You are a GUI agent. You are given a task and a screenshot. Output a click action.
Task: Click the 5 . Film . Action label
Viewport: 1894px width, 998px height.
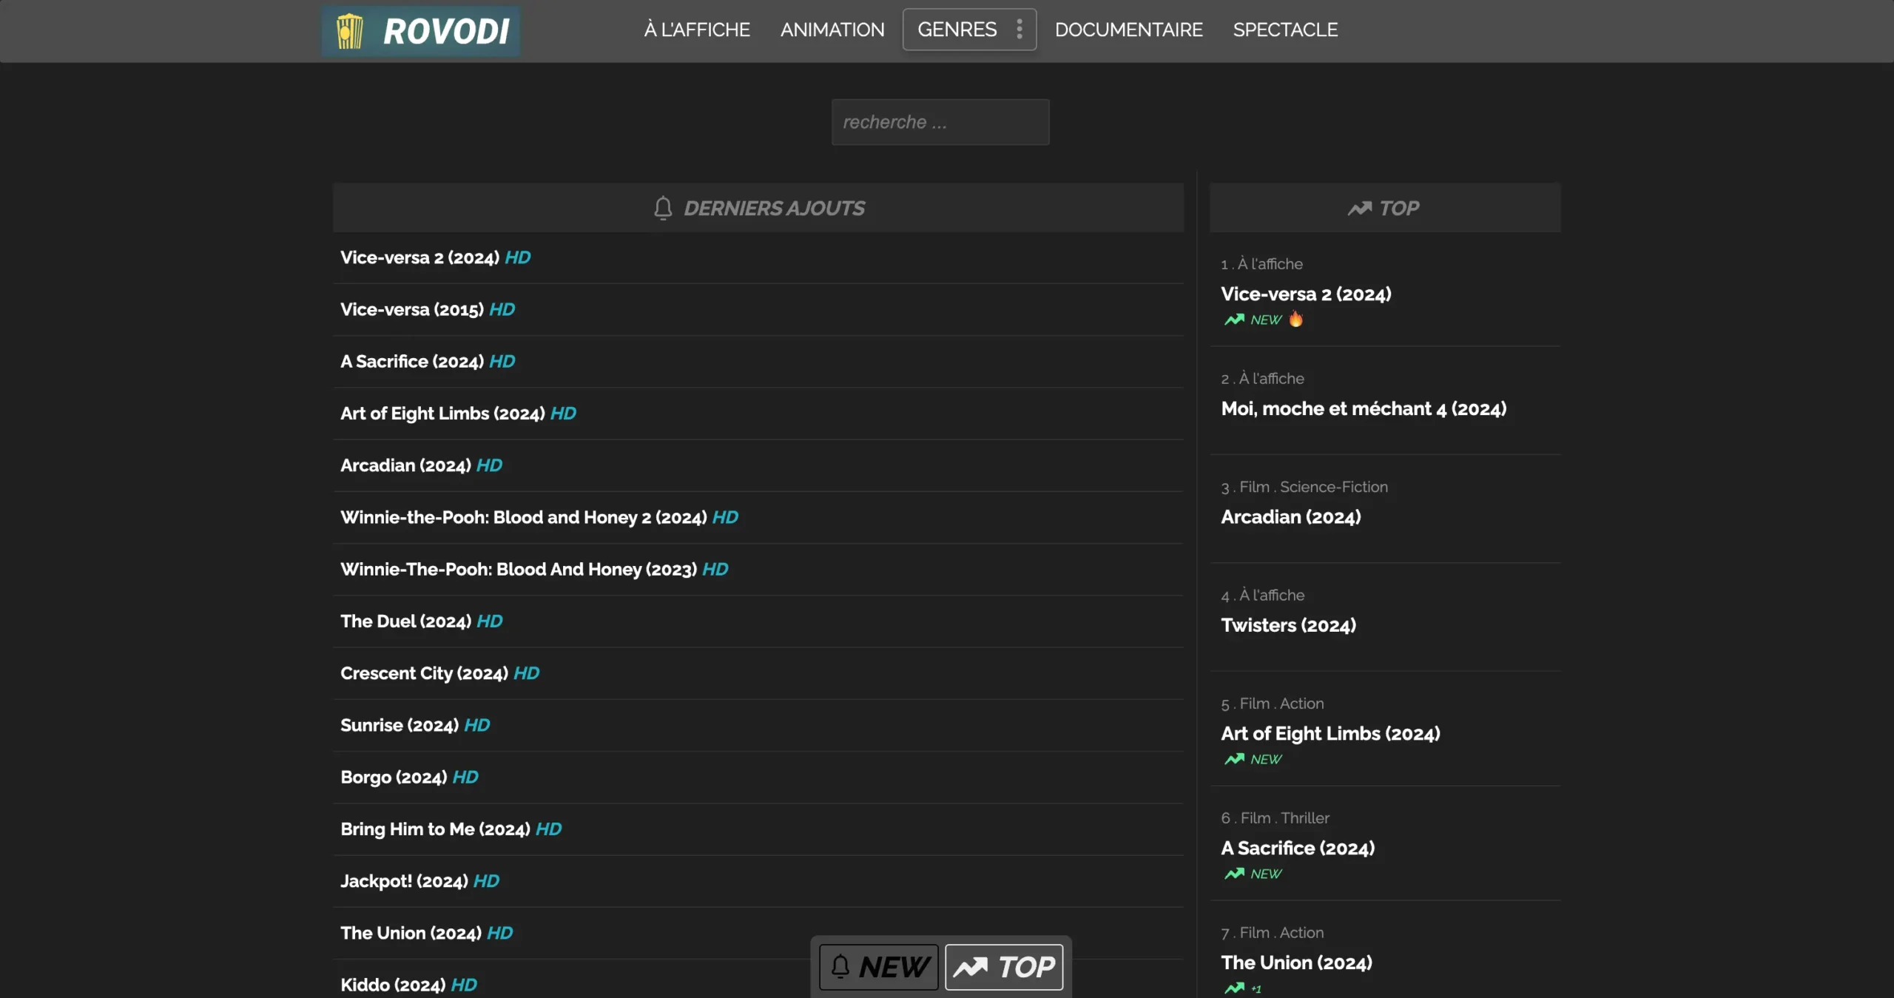coord(1272,703)
